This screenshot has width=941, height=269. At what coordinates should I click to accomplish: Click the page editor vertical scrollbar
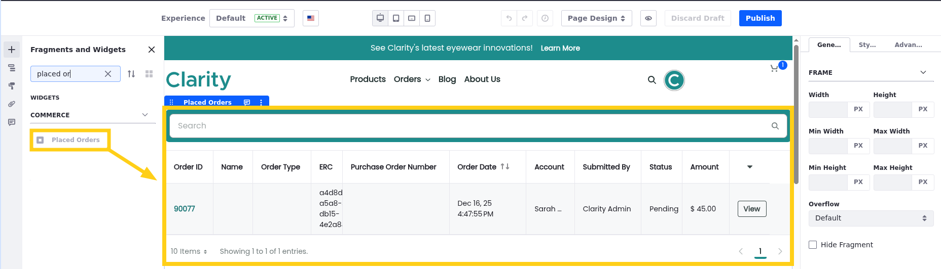tap(796, 115)
